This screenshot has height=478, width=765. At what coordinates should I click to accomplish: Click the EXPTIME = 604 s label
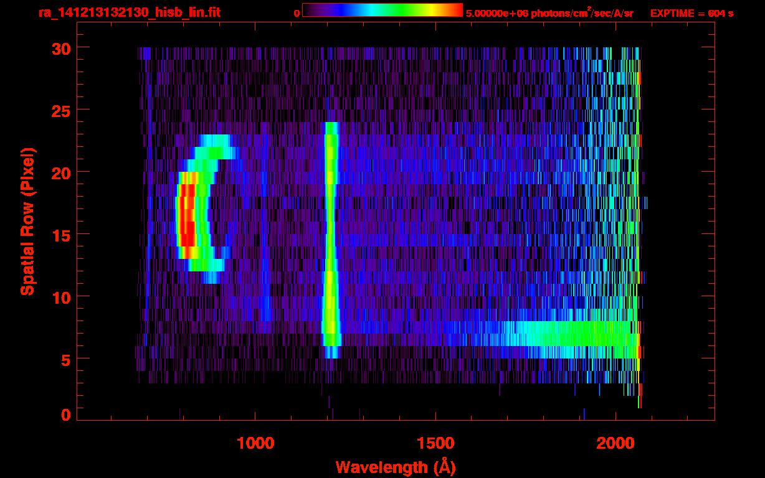pos(691,13)
